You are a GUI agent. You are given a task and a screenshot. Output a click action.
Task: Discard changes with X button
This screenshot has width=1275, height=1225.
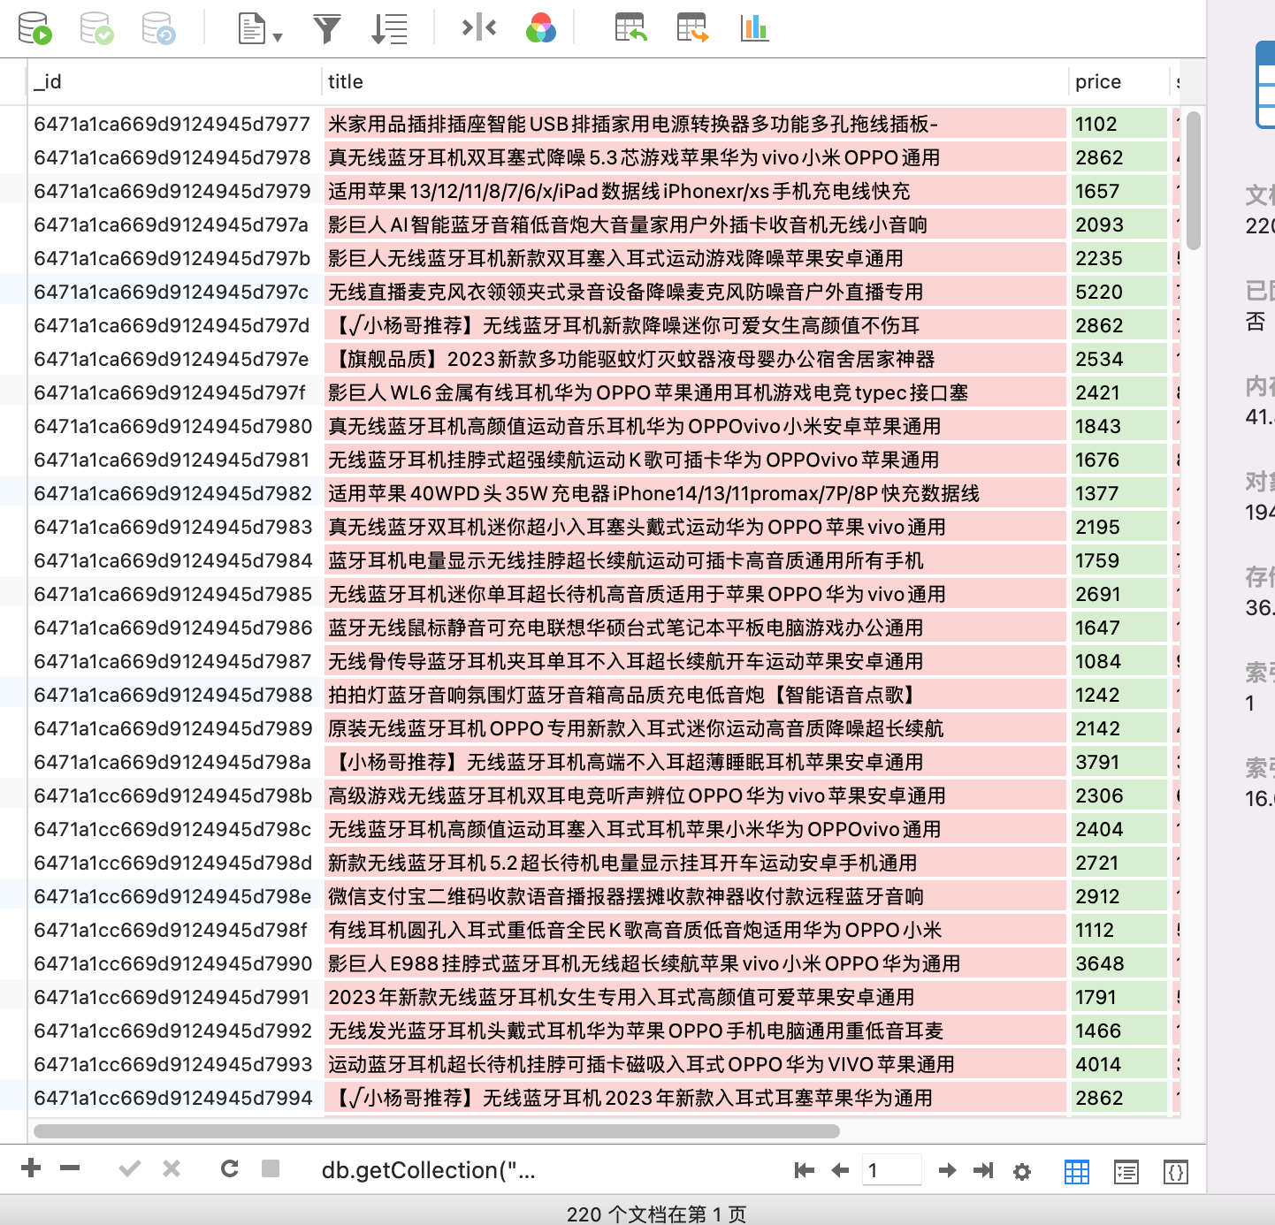[x=172, y=1169]
